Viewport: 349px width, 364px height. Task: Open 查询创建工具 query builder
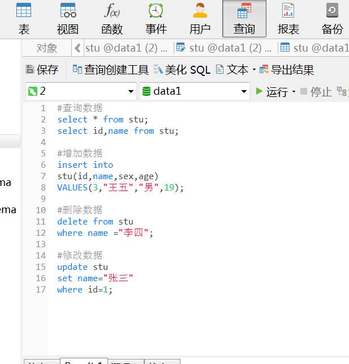[110, 69]
